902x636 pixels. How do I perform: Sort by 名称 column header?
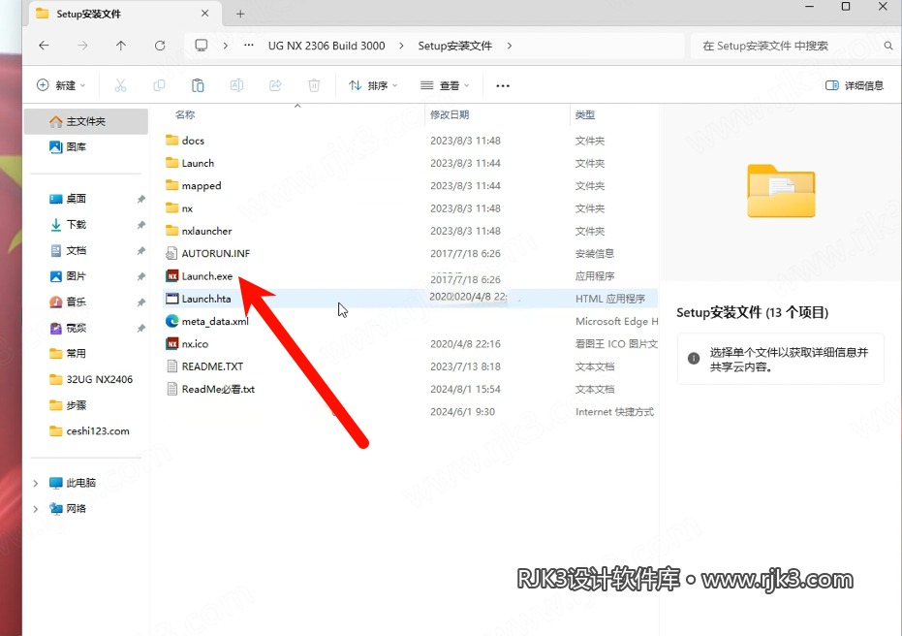[185, 114]
